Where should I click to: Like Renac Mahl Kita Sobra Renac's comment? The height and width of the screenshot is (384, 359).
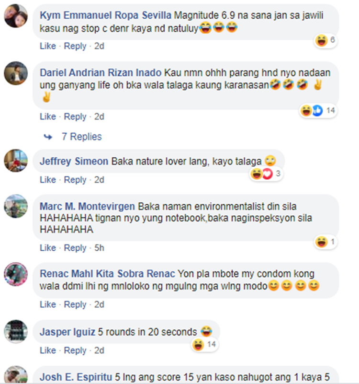(48, 304)
